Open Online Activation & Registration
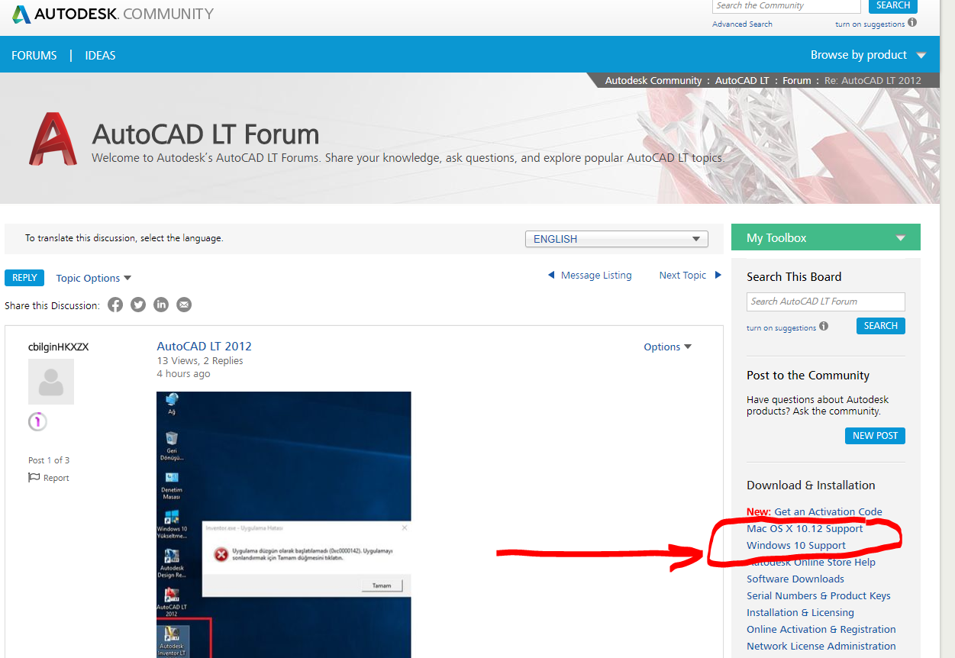 [821, 629]
